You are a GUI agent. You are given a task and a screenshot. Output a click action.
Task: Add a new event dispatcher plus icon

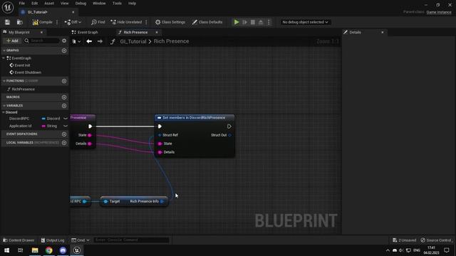tap(64, 134)
